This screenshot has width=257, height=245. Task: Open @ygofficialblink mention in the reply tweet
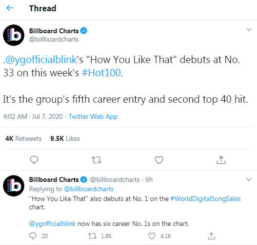tap(52, 223)
